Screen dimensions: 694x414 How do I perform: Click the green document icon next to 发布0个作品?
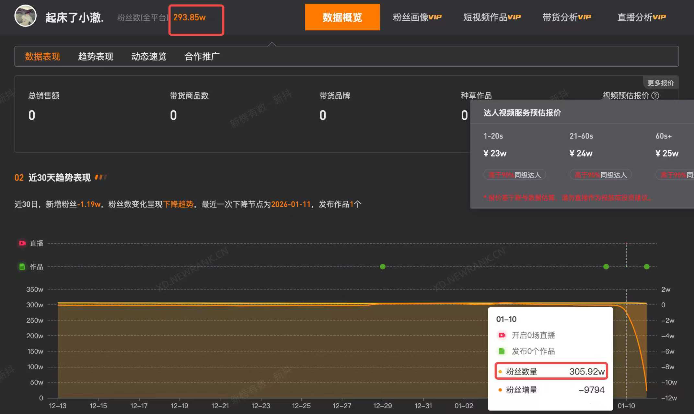502,352
